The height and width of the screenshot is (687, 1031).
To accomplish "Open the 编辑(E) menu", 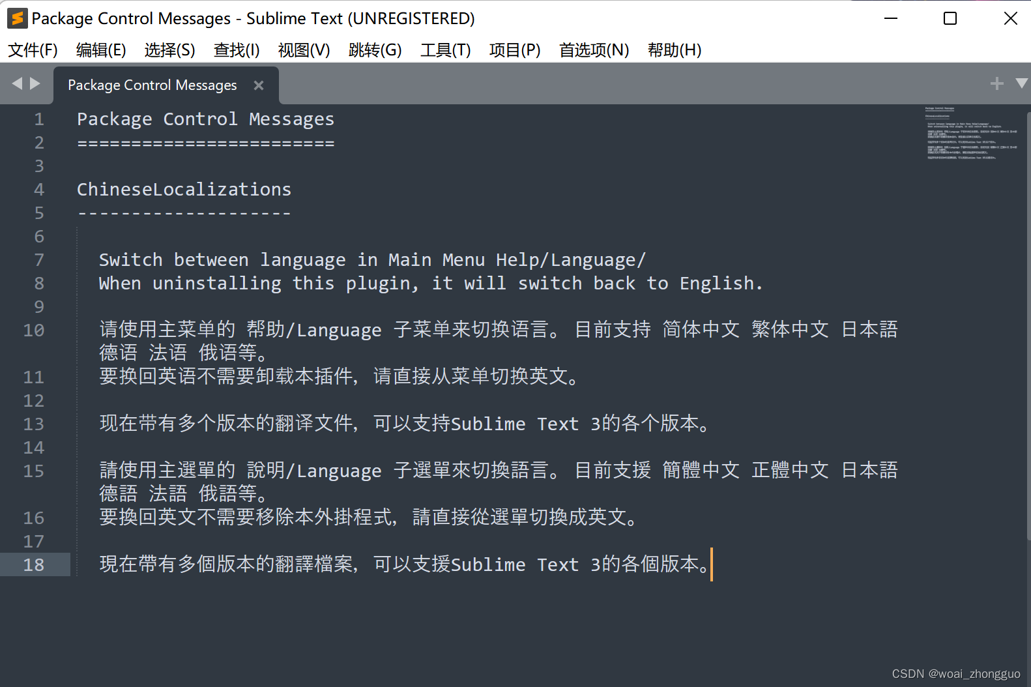I will coord(101,50).
